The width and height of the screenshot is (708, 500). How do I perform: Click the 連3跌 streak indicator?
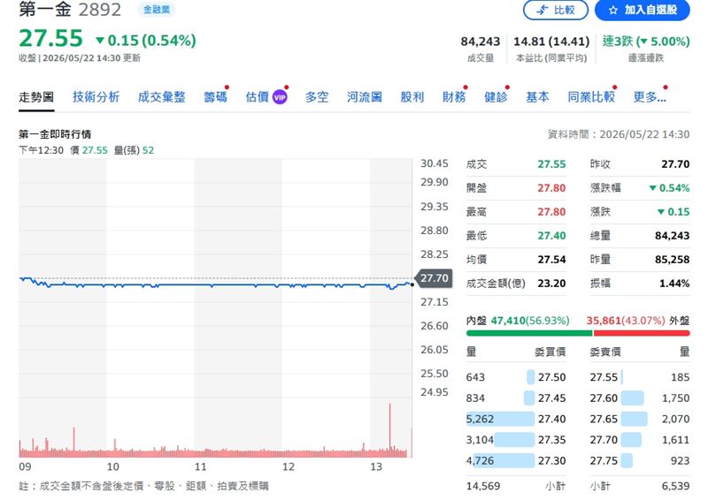coord(646,42)
